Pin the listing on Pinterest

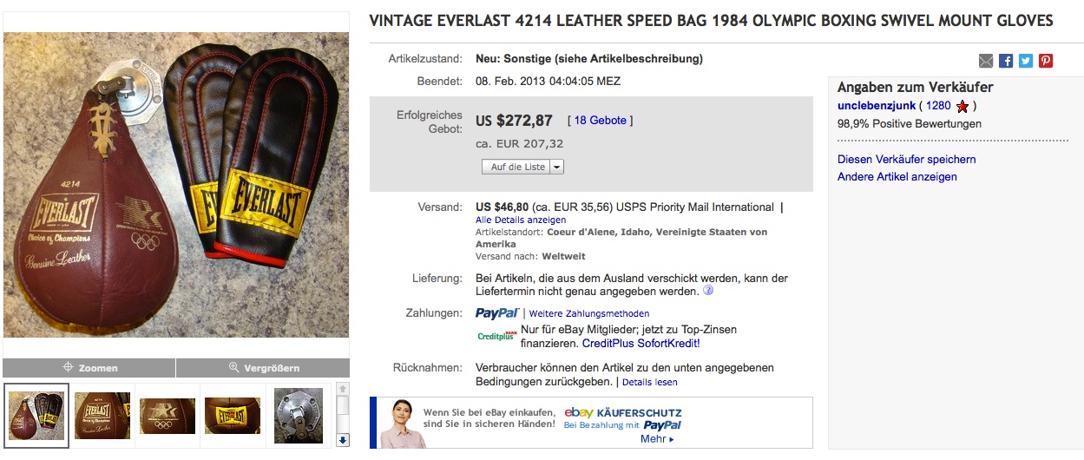[x=1046, y=61]
